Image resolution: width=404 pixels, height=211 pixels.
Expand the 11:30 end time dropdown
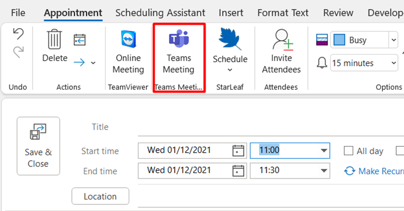pyautogui.click(x=324, y=171)
